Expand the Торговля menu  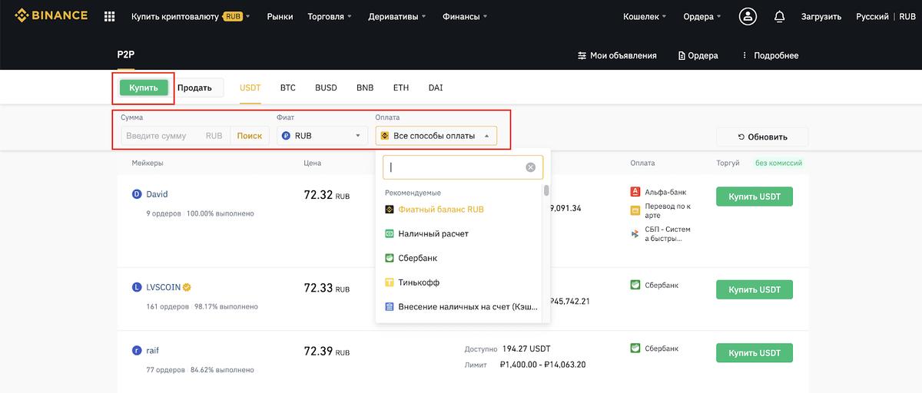pos(330,16)
